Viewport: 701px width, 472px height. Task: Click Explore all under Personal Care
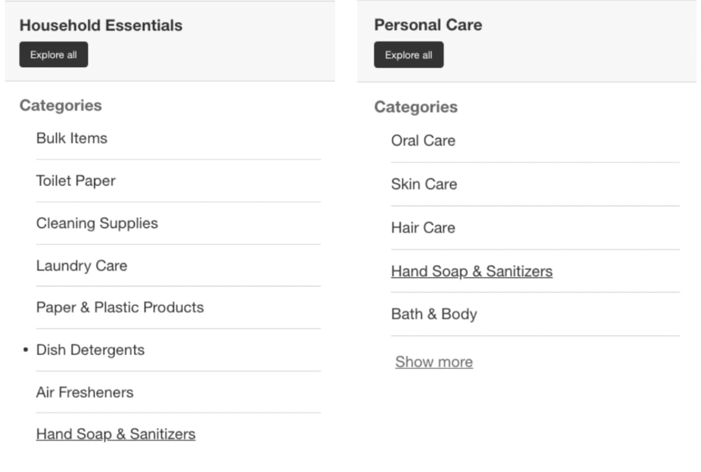[408, 54]
